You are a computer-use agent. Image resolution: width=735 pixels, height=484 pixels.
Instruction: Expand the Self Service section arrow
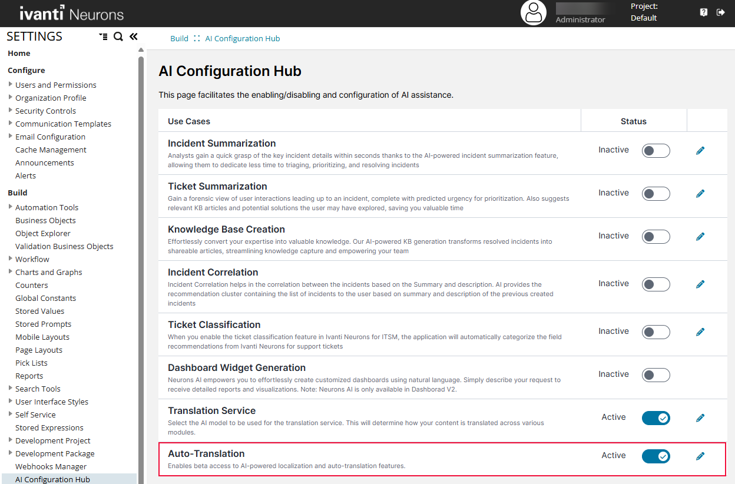click(11, 414)
